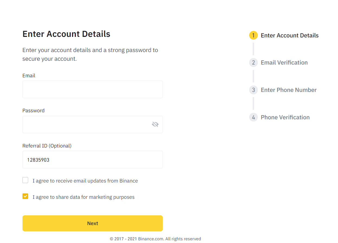Click "I agree to receive email updates" text

(x=85, y=181)
